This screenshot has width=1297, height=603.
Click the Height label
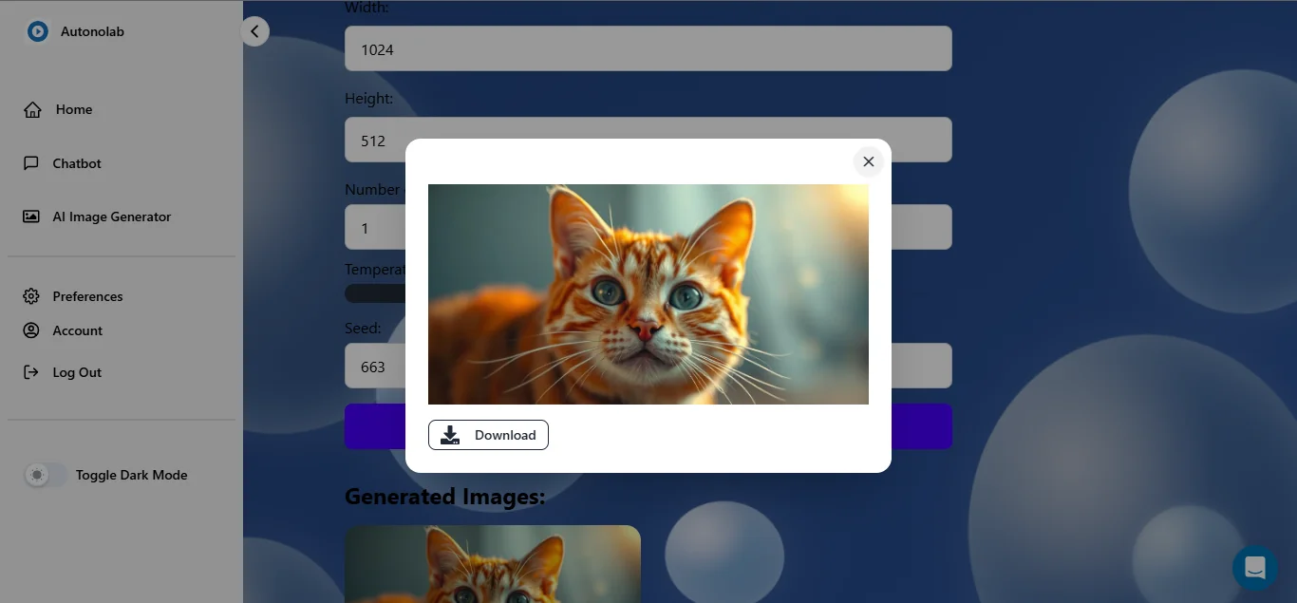pos(368,99)
